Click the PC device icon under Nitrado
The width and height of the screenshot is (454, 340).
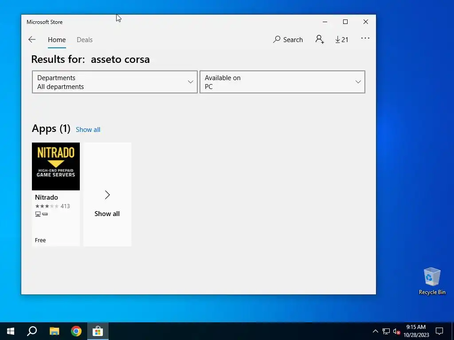tap(38, 214)
